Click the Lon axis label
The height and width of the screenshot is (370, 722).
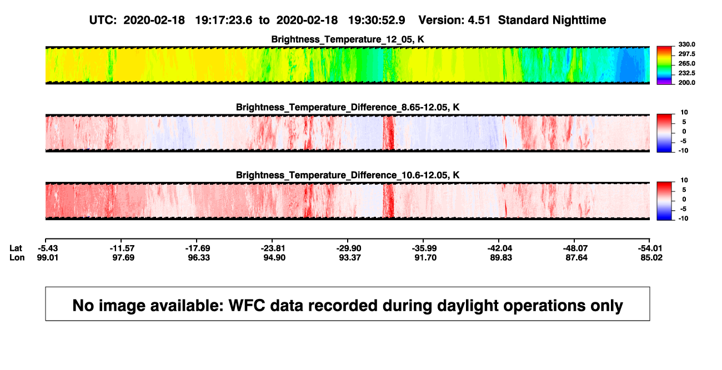(x=17, y=257)
